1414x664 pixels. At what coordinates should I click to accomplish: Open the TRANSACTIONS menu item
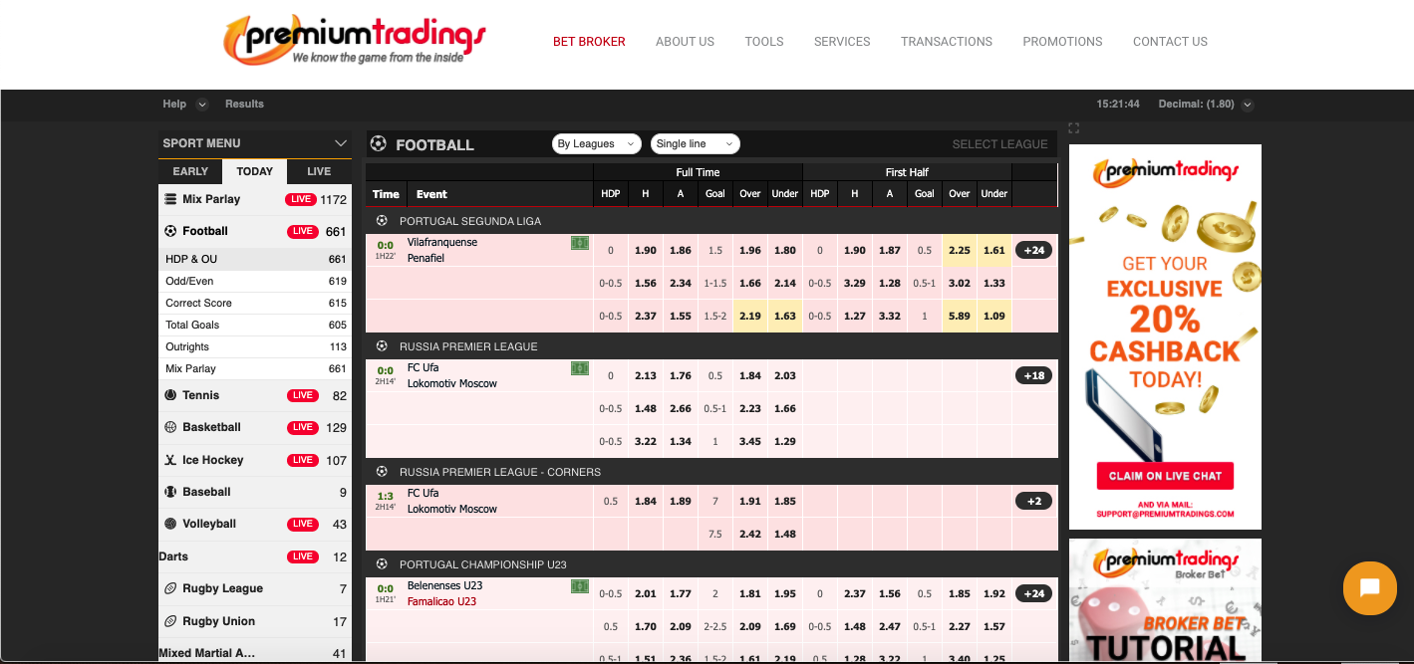pyautogui.click(x=947, y=42)
